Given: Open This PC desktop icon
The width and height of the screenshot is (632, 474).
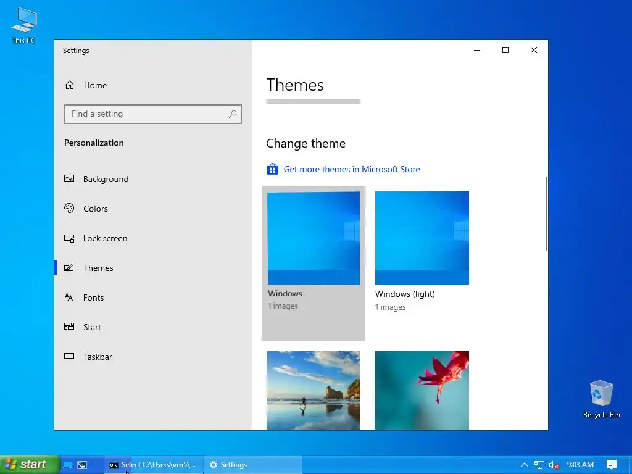Looking at the screenshot, I should click(x=24, y=26).
